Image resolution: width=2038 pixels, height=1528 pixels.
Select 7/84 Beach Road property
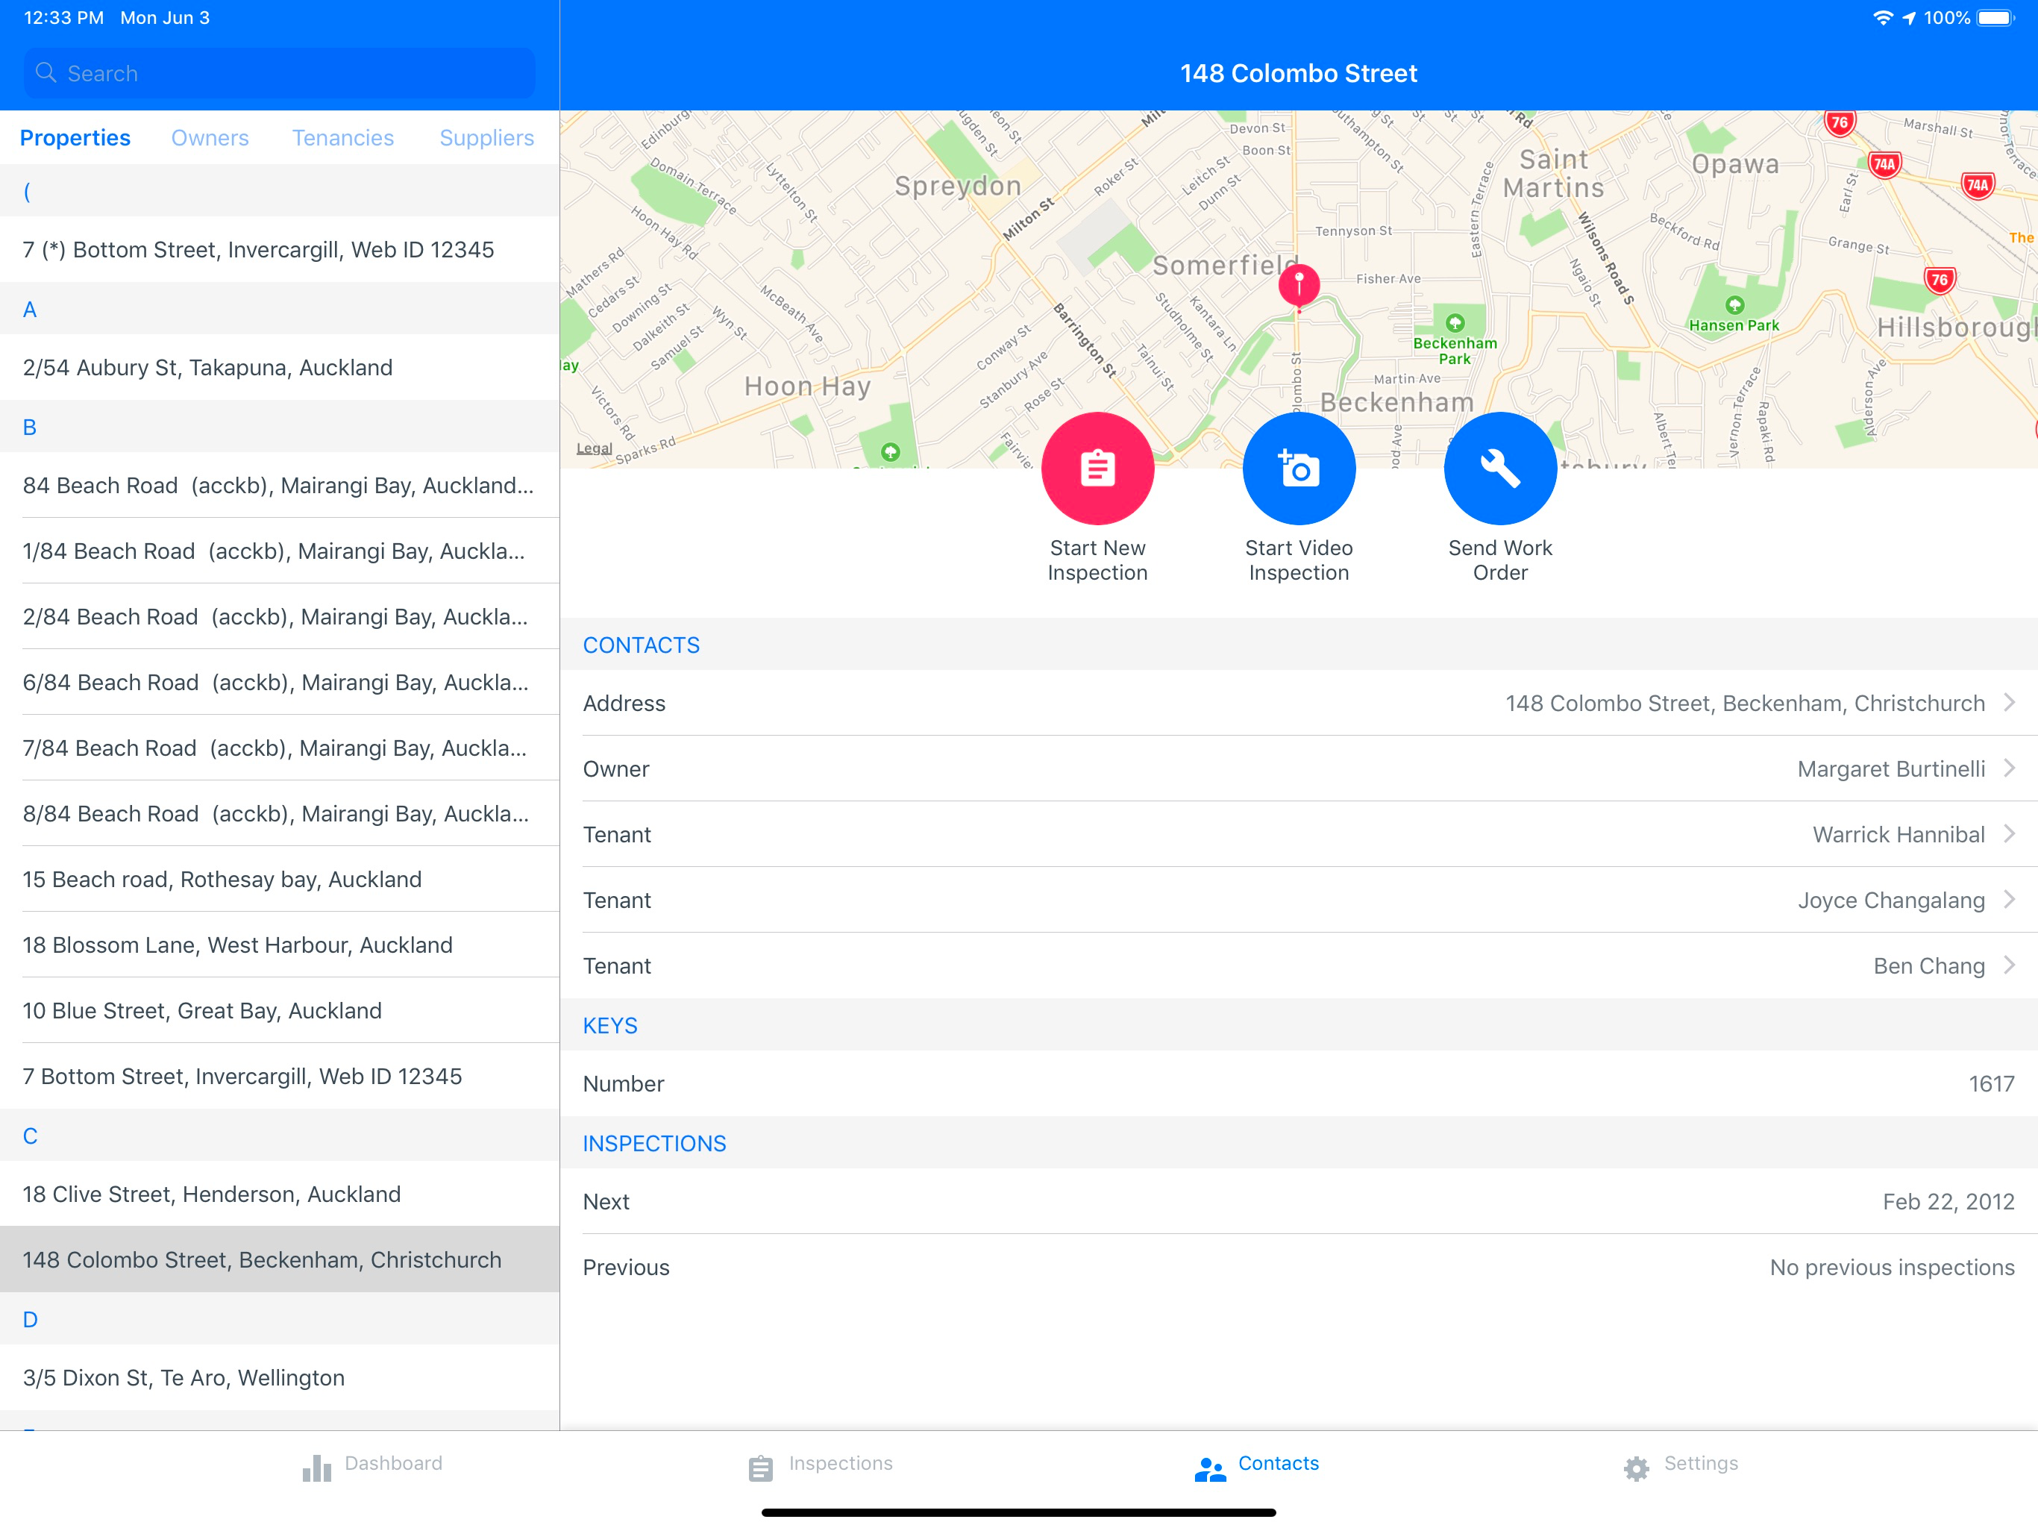279,748
